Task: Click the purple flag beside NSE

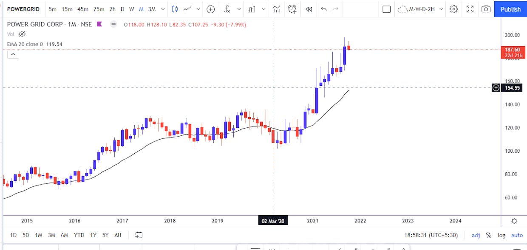Action: click(100, 24)
